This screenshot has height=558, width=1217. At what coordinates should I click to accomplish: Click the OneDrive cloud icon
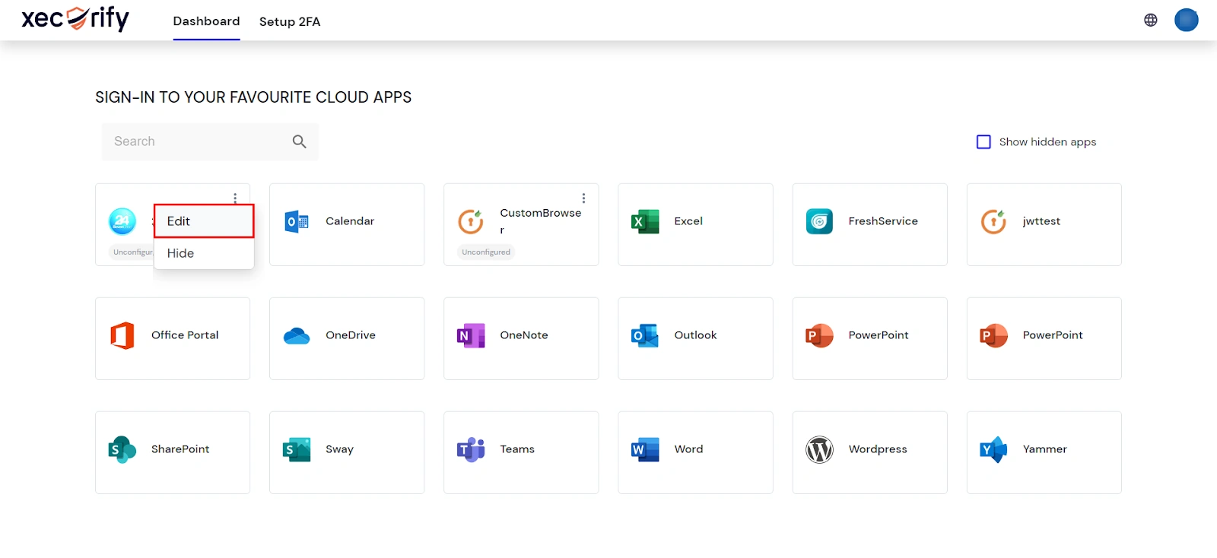(x=296, y=335)
